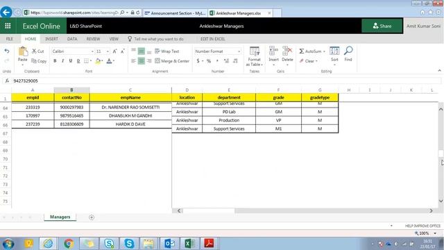This screenshot has height=250, width=444.
Task: Click the Undo arrow icon
Action: (x=7, y=51)
